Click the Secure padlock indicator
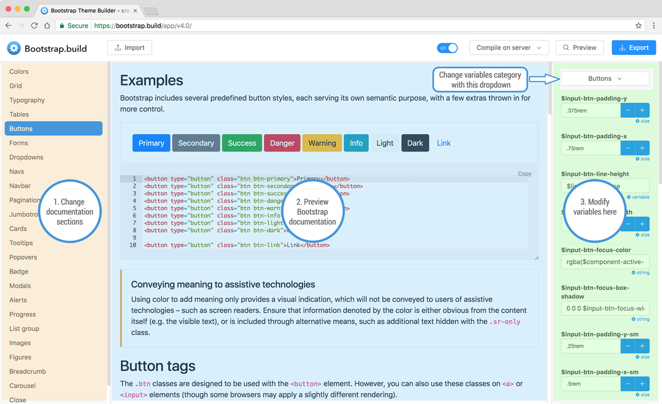662x404 pixels. click(74, 25)
